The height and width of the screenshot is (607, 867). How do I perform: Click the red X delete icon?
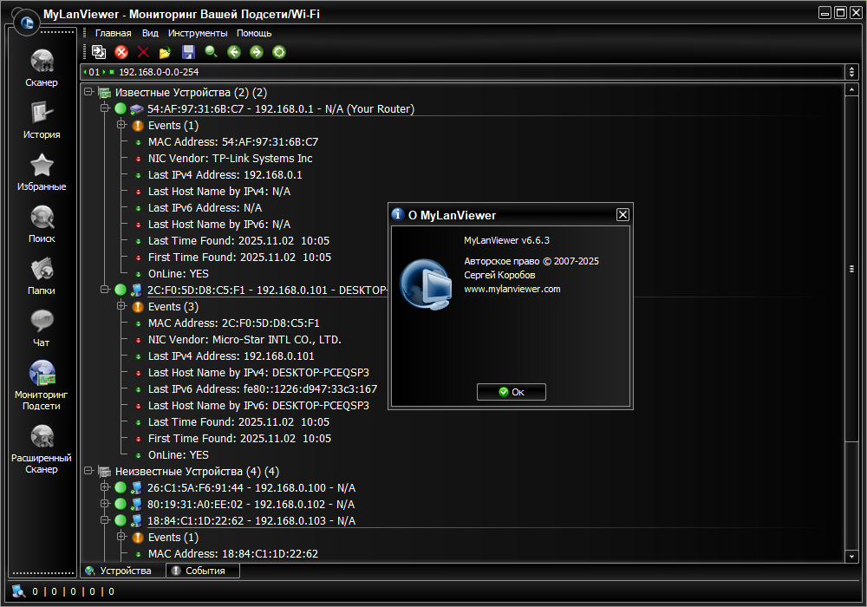pos(143,52)
